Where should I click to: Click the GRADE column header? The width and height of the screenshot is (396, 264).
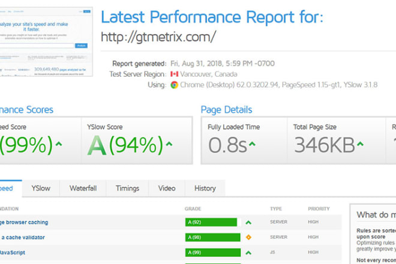click(x=193, y=209)
